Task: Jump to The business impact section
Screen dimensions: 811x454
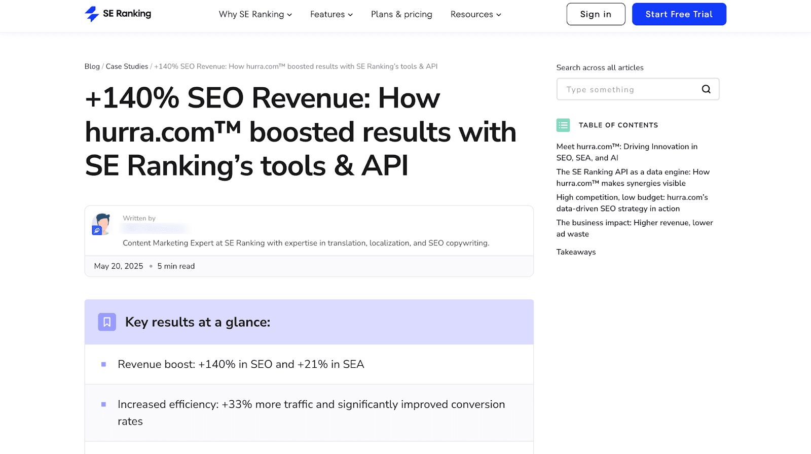Action: [x=635, y=228]
